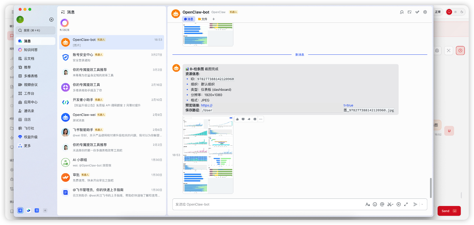Expand the message editor to full size

[406, 204]
